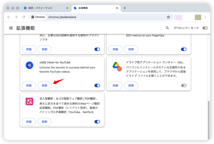Enable the デベロッパー モード toggle
Viewport: 214px width, 144px height.
tap(205, 28)
